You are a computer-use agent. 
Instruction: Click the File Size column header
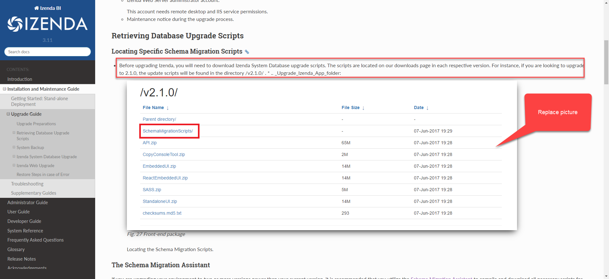[x=350, y=108]
